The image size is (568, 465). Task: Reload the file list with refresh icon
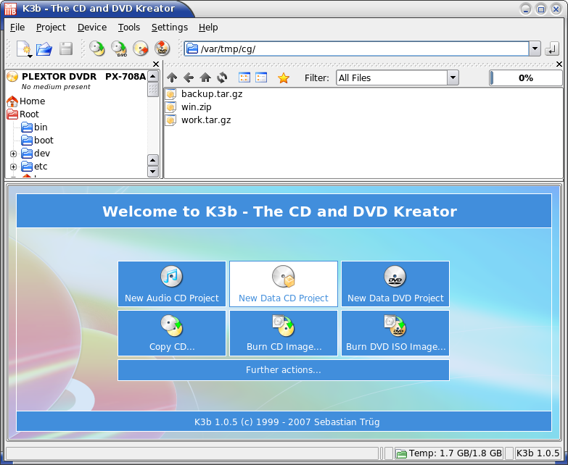pos(222,77)
